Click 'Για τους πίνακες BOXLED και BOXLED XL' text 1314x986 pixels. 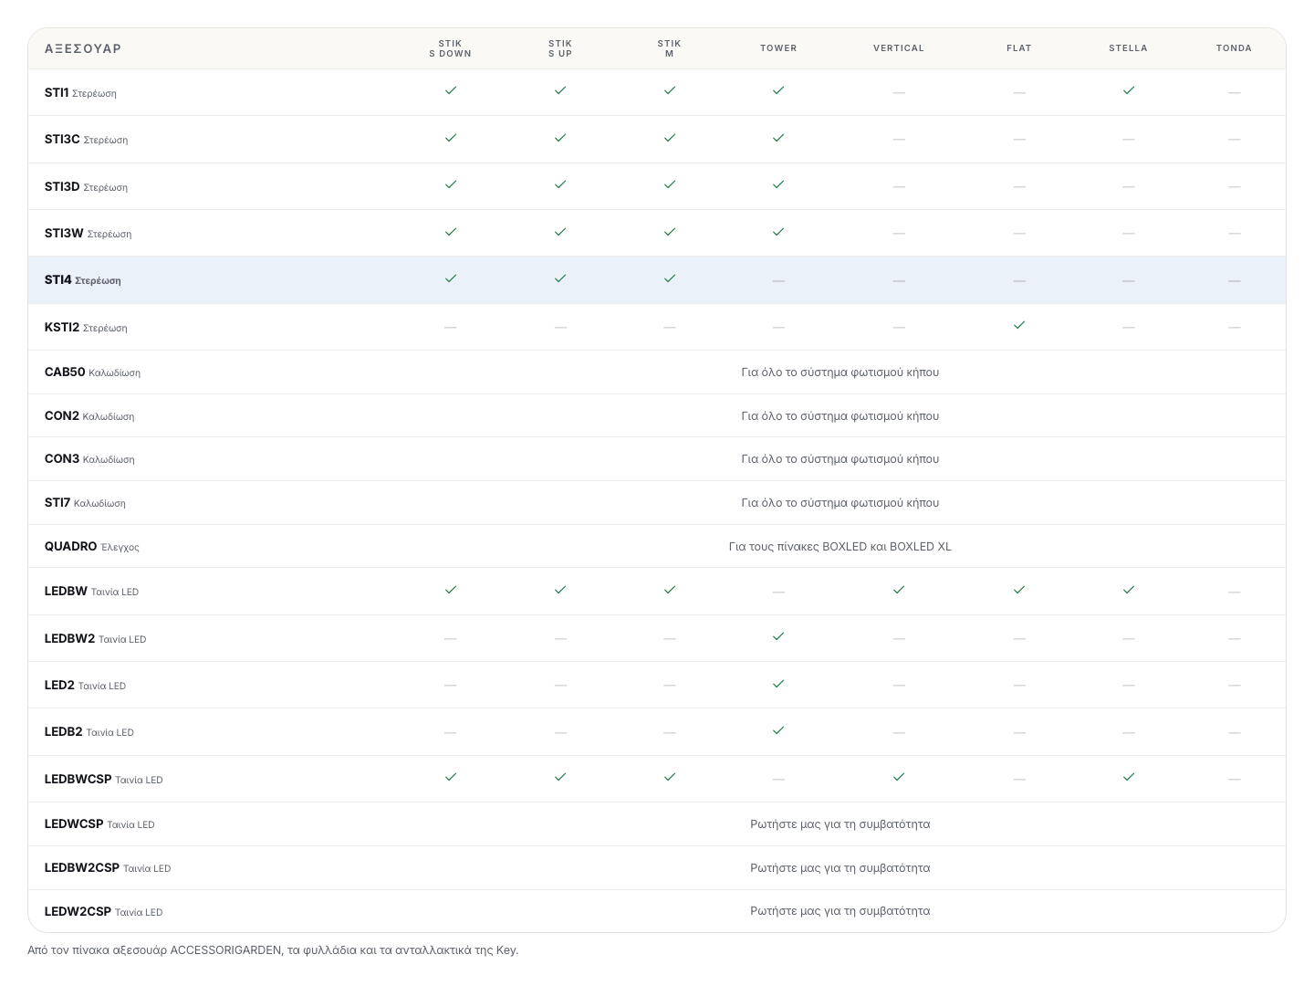(840, 547)
